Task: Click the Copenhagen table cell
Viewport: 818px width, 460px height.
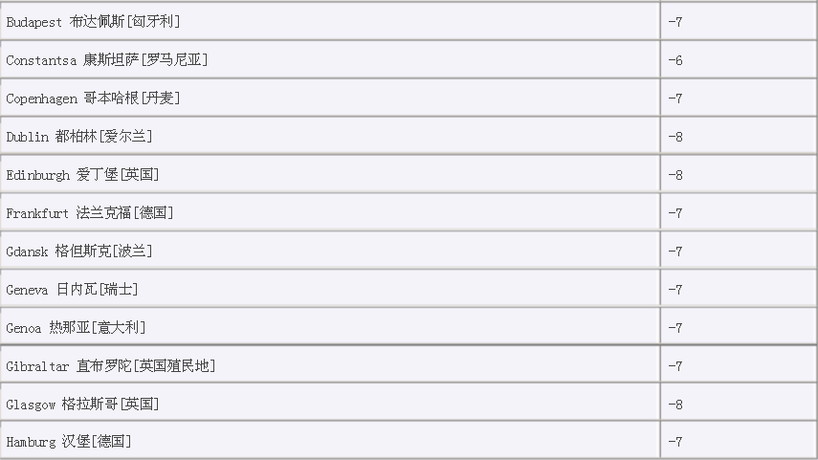Action: coord(93,98)
